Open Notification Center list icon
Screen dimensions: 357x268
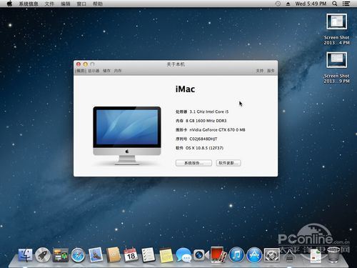[x=346, y=4]
